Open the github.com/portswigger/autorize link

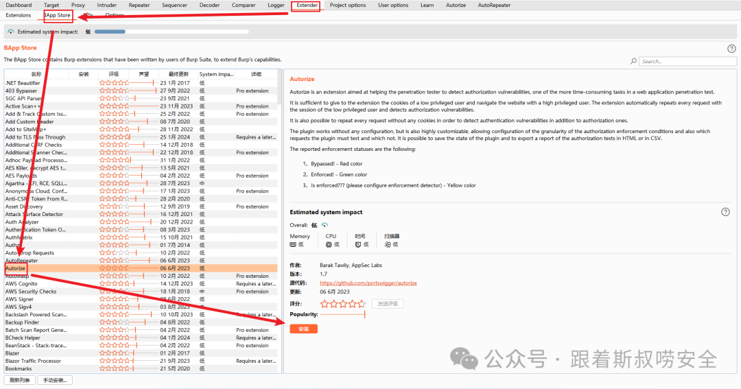(368, 283)
